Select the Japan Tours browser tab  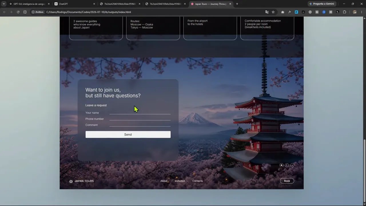[211, 4]
